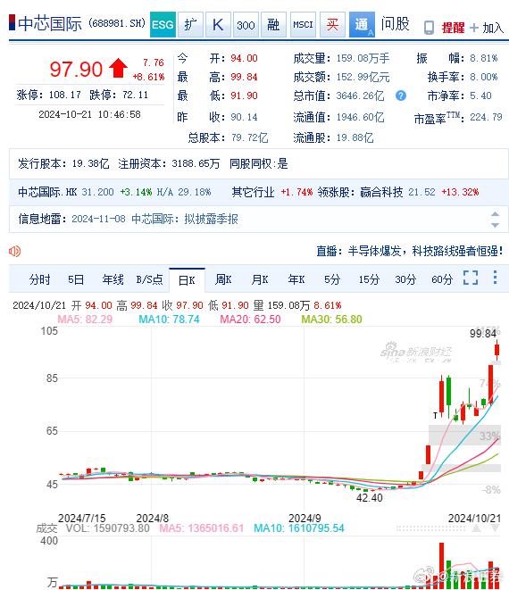The image size is (509, 590).
Task: Switch to the 60分 chart tab
Action: 442,279
